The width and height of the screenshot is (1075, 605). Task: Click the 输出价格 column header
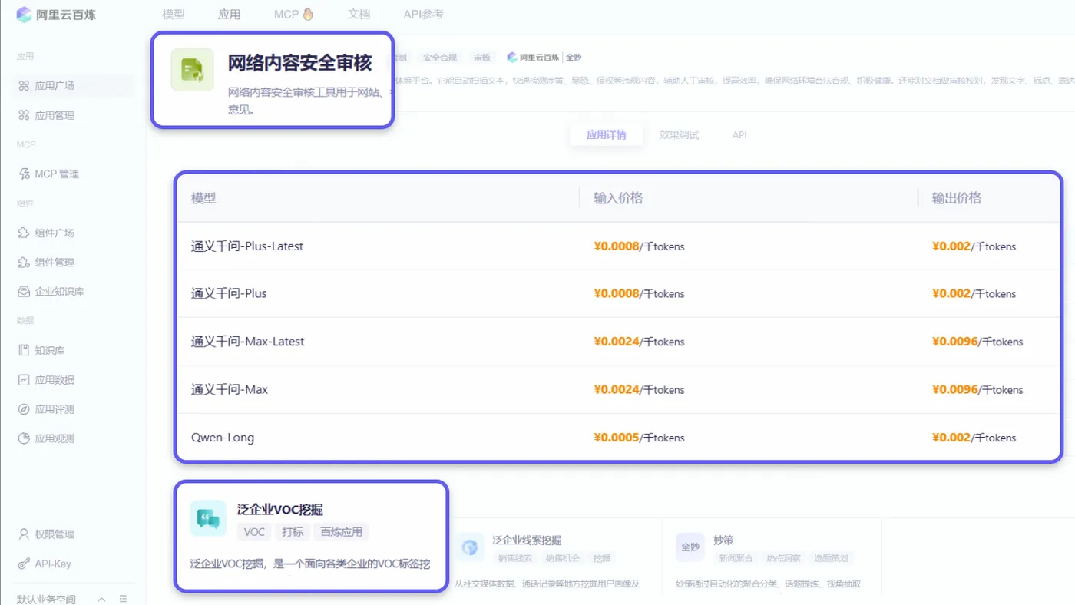click(957, 198)
